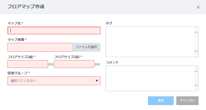Click down arrow in コメント scrollbar

[196, 85]
